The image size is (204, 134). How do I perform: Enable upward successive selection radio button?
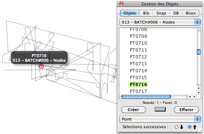click(x=189, y=127)
